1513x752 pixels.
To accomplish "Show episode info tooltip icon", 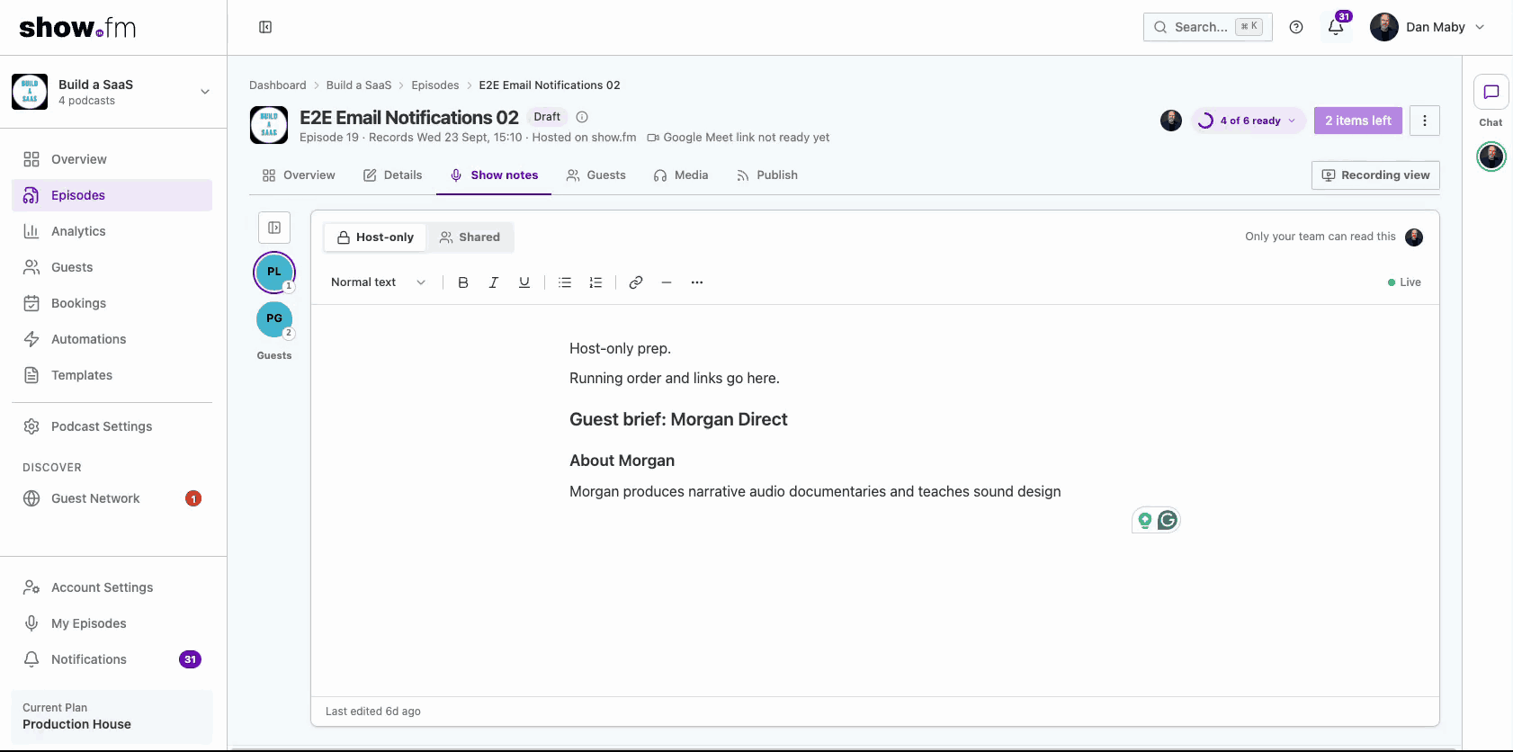I will tap(582, 117).
